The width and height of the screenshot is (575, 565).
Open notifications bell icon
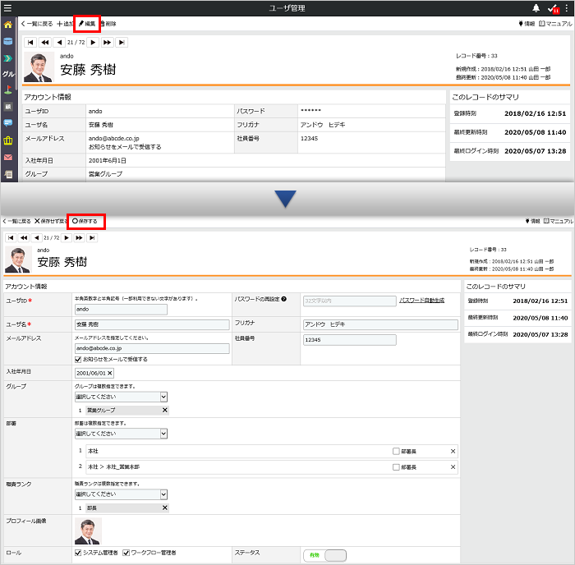pos(536,8)
